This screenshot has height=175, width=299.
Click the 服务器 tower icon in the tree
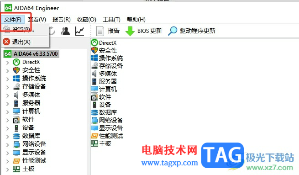[x=16, y=103]
